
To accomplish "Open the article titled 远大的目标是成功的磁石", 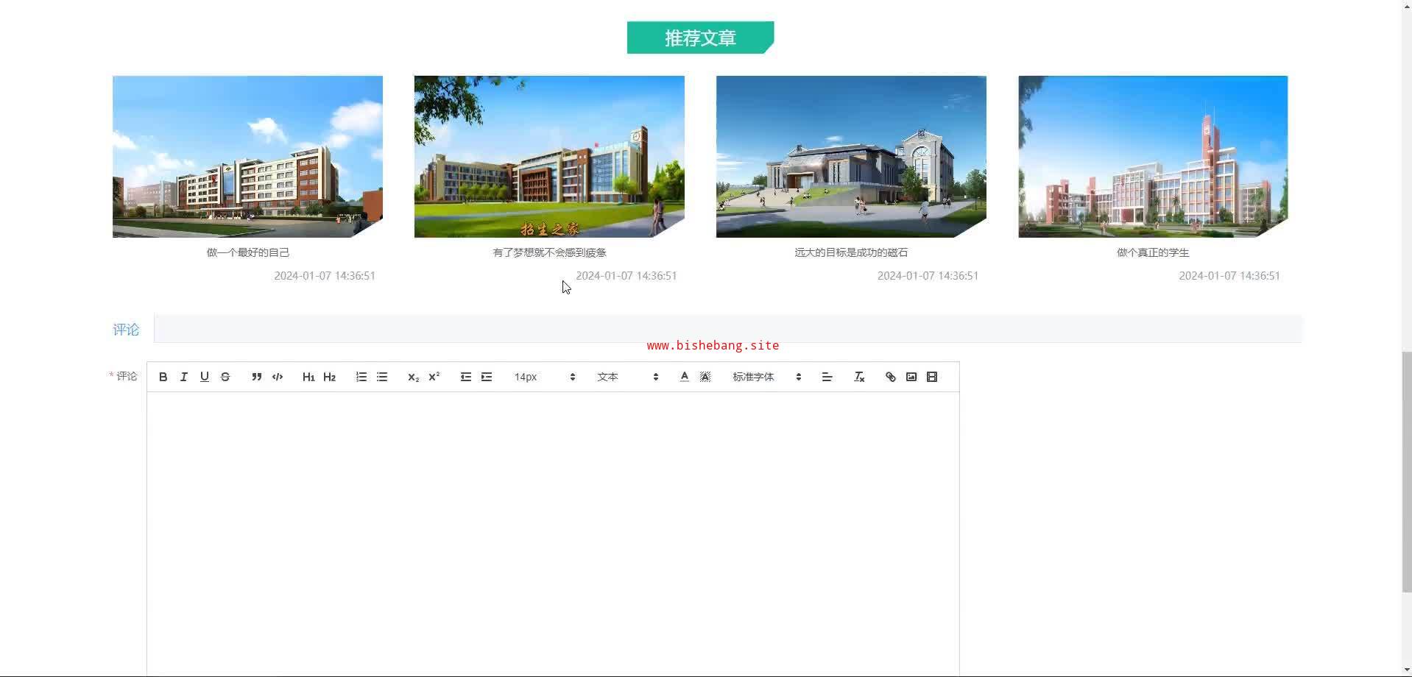I will coord(851,252).
